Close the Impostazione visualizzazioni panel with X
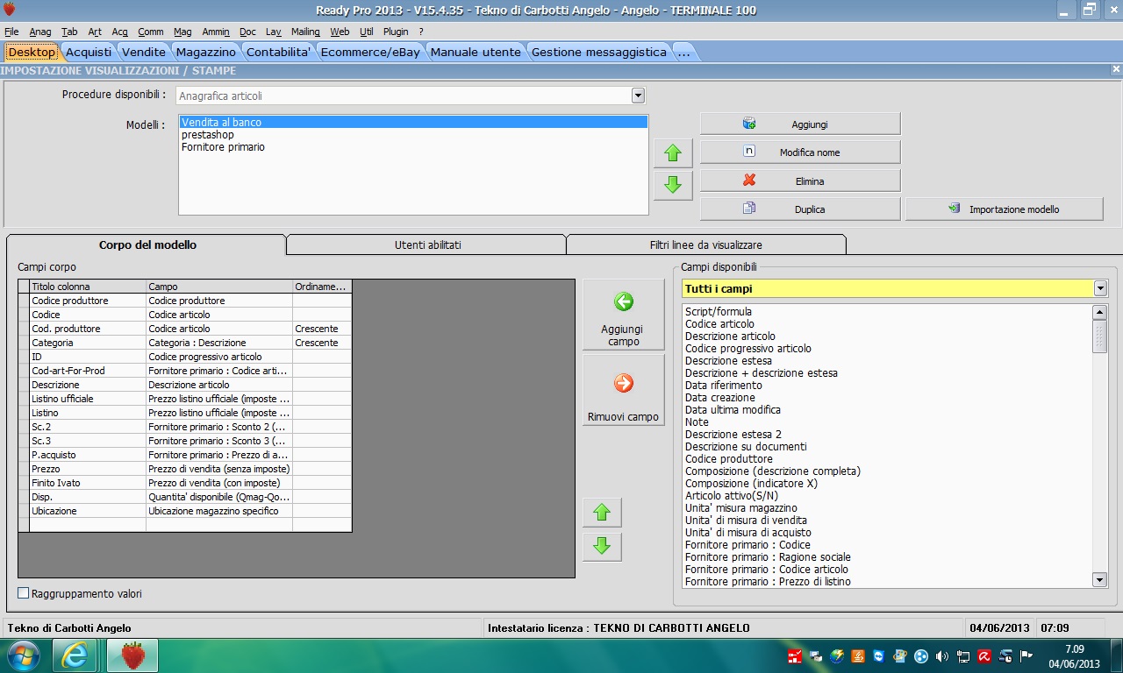This screenshot has height=673, width=1123. [x=1116, y=69]
